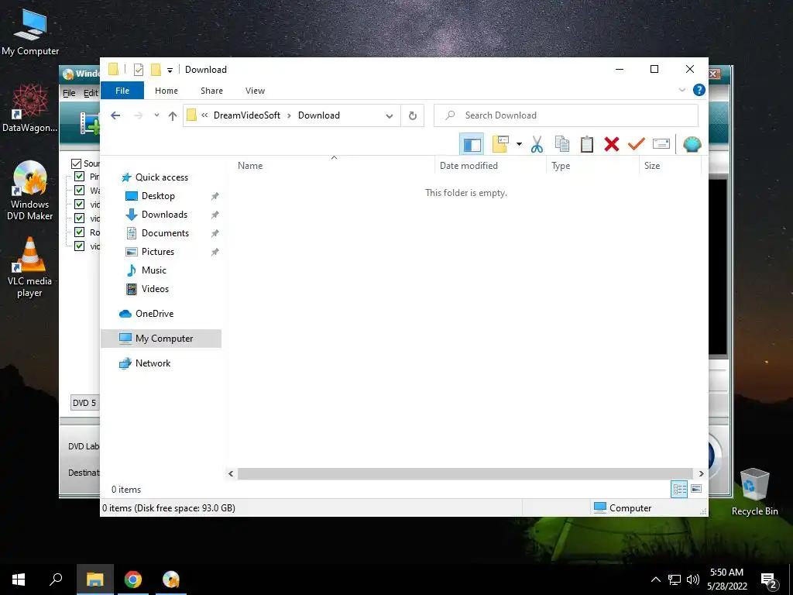The height and width of the screenshot is (595, 793).
Task: Open Edit menu in DVD Maker window
Action: (91, 93)
